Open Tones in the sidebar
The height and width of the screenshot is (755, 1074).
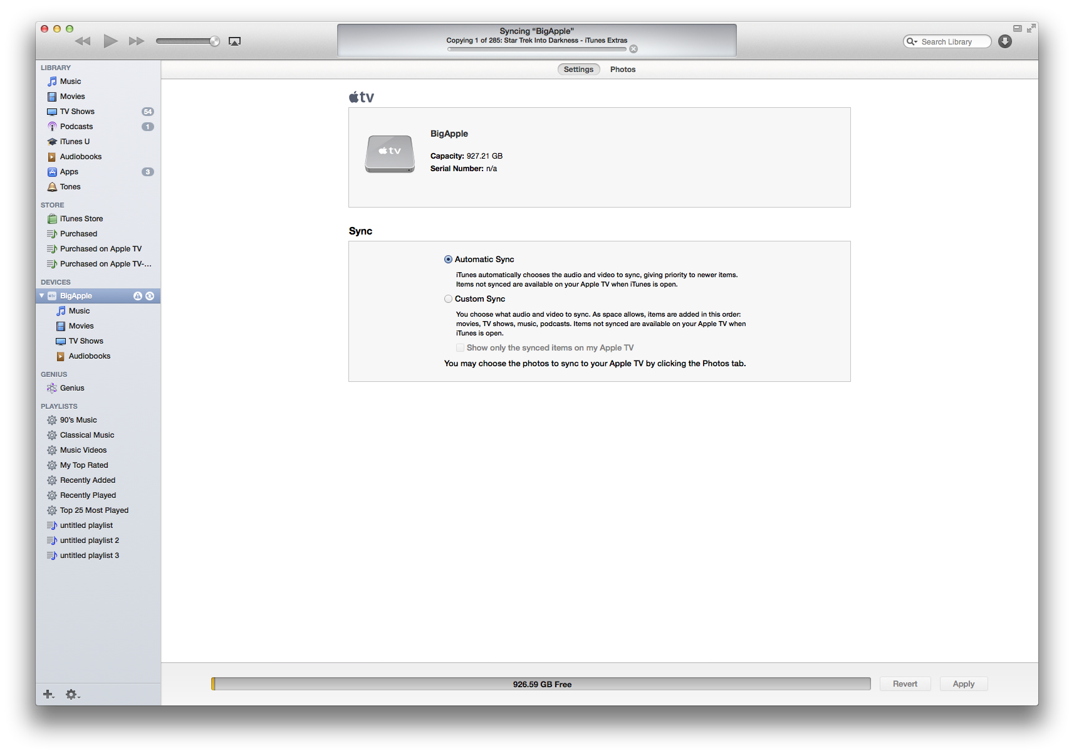click(98, 187)
